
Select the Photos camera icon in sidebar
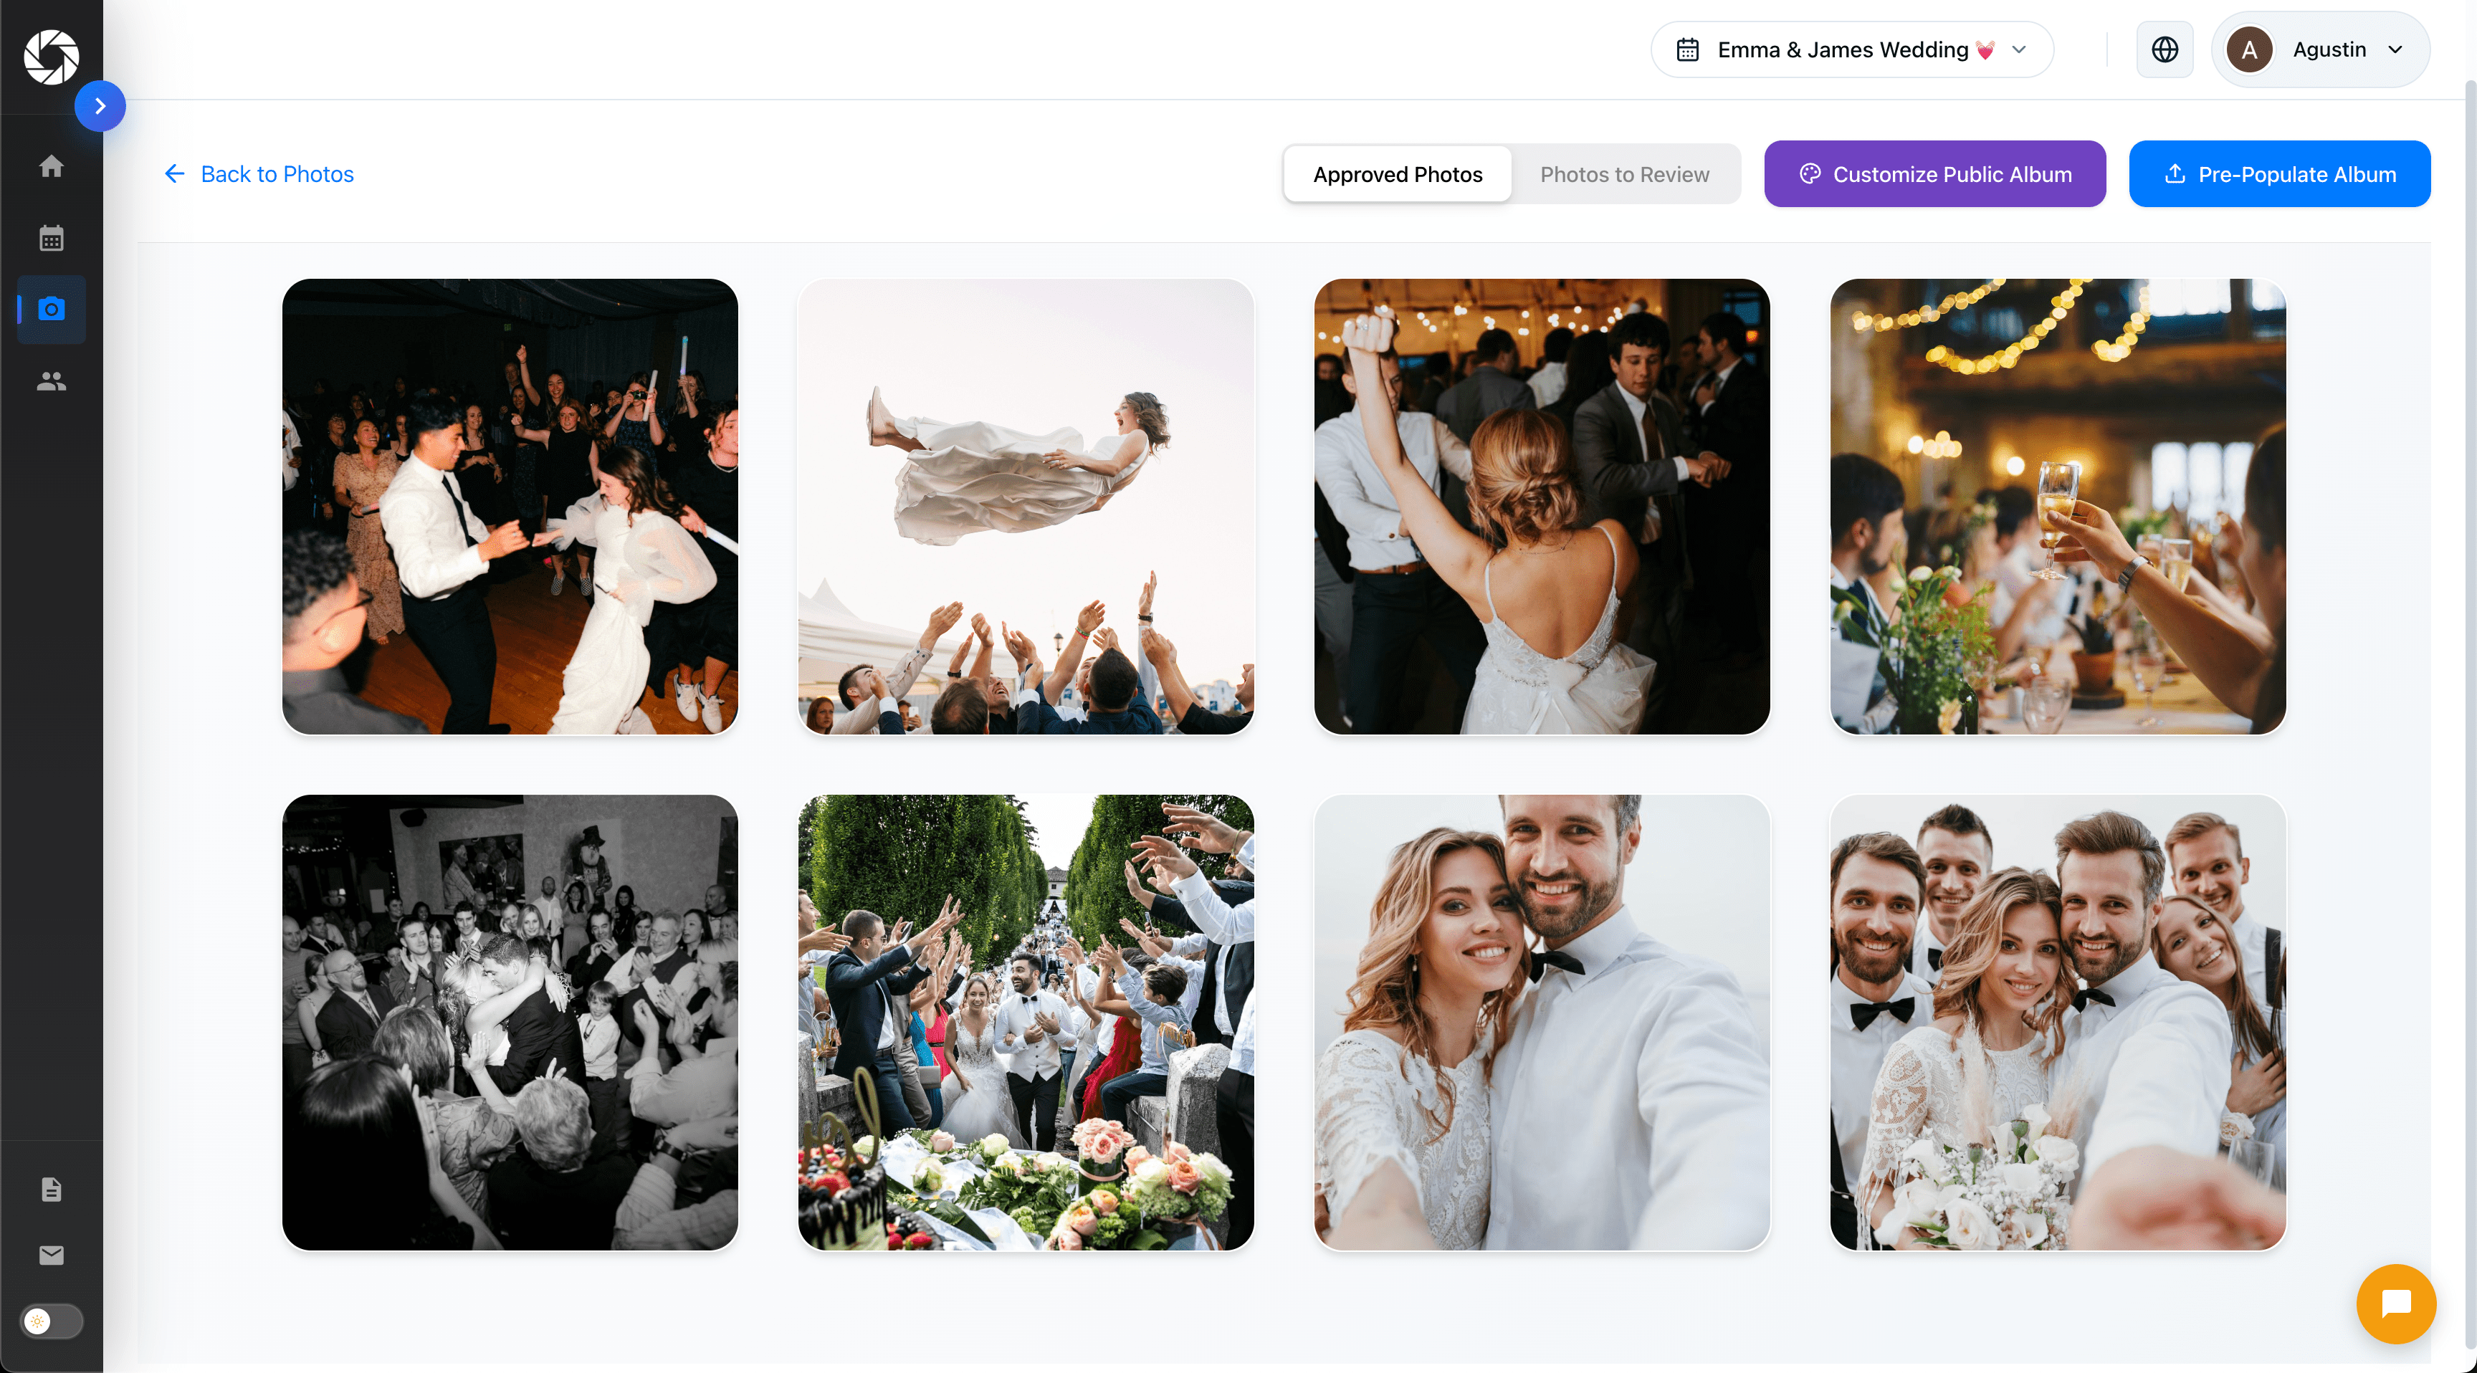51,310
